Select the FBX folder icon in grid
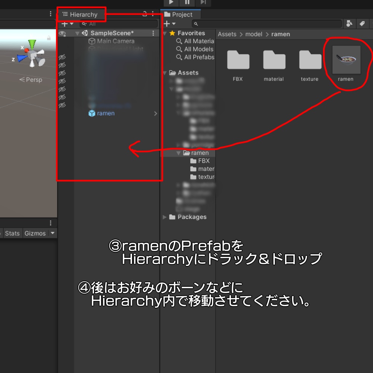Screen dimensions: 373x373 tap(238, 60)
